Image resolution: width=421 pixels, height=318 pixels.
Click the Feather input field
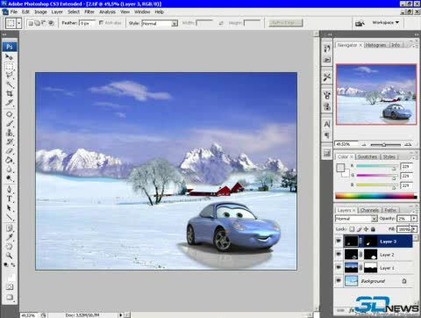(x=87, y=23)
